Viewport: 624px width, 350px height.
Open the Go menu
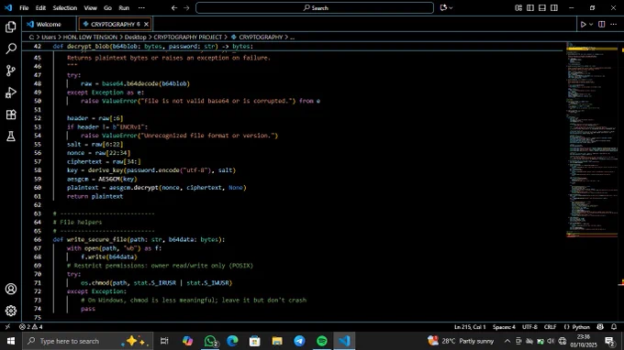click(107, 7)
